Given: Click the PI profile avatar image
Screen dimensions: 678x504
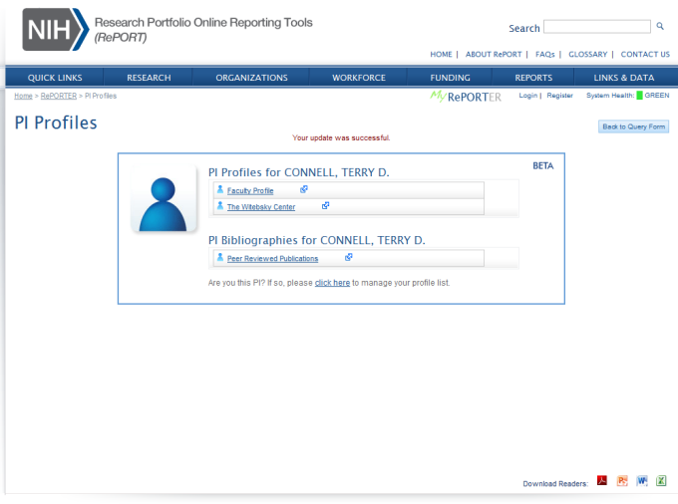Looking at the screenshot, I should coord(164,199).
